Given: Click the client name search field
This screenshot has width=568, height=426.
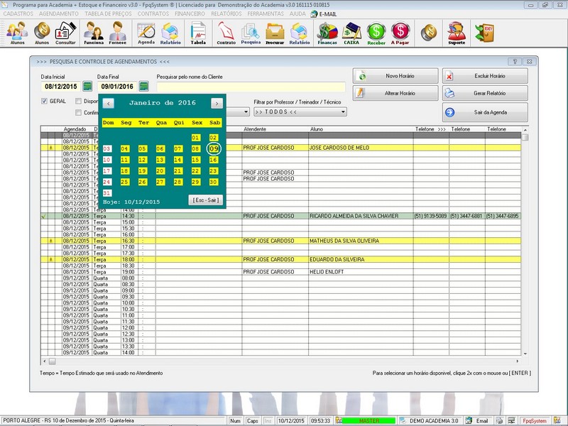Looking at the screenshot, I should [251, 87].
